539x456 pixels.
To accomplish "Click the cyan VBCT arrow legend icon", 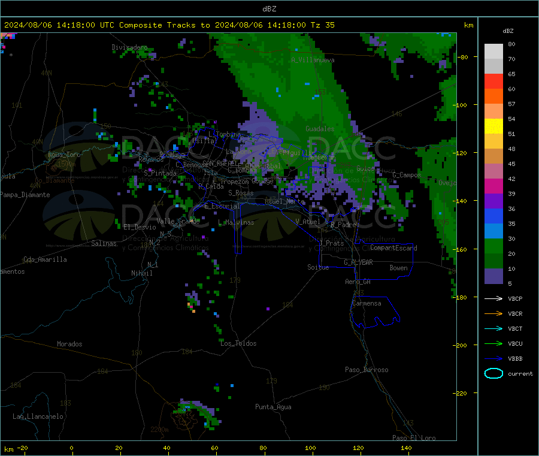I will coord(493,328).
